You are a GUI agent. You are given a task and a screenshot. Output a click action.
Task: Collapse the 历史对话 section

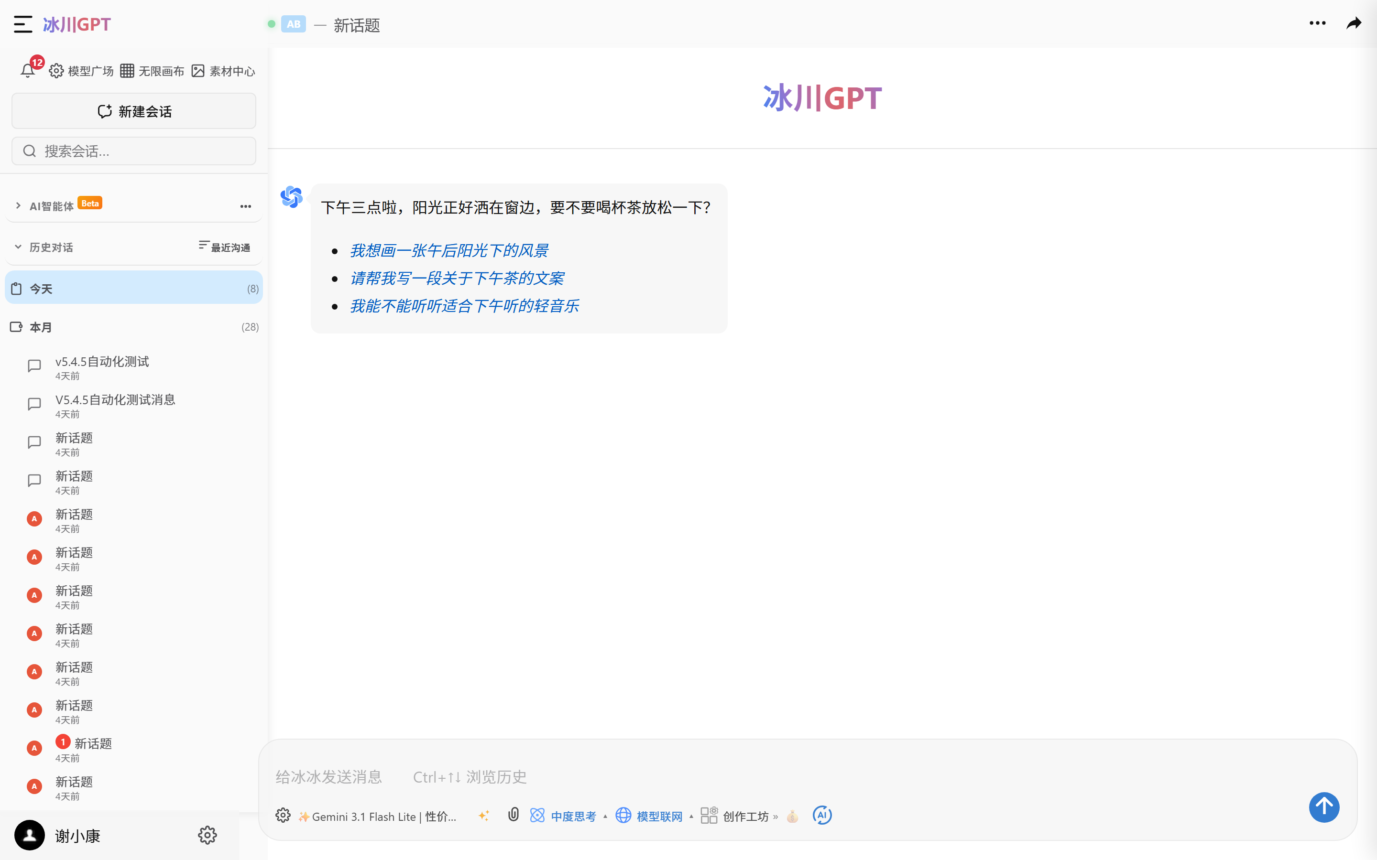18,246
